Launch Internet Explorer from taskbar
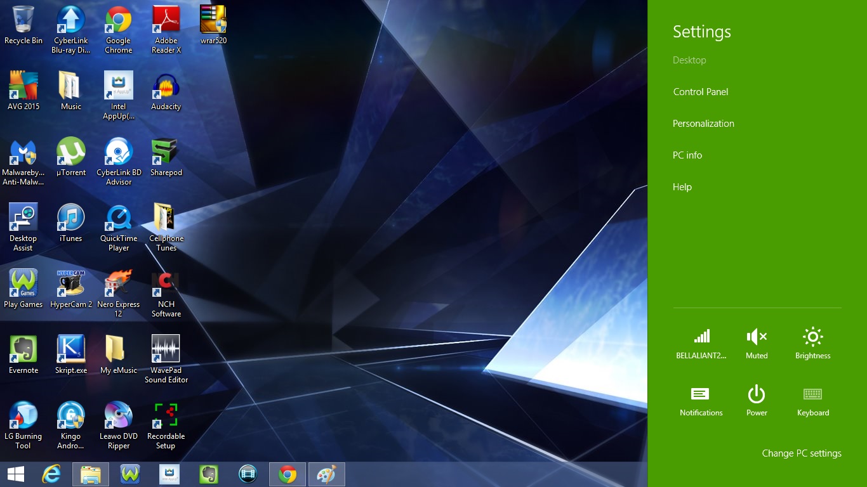 51,474
